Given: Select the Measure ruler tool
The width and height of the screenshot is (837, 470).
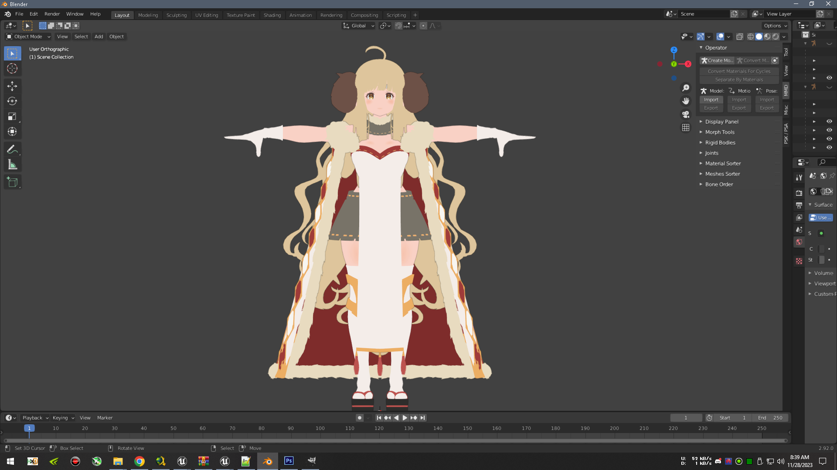Looking at the screenshot, I should 12,164.
